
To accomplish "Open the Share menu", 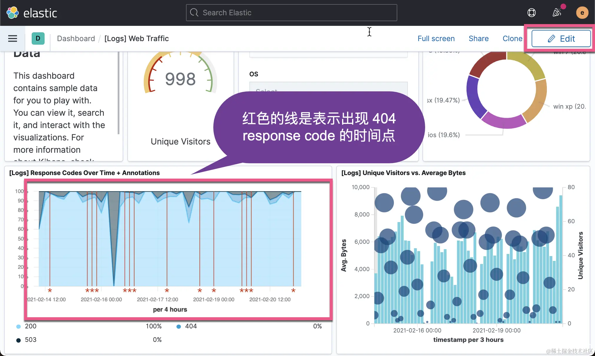I will pos(479,38).
